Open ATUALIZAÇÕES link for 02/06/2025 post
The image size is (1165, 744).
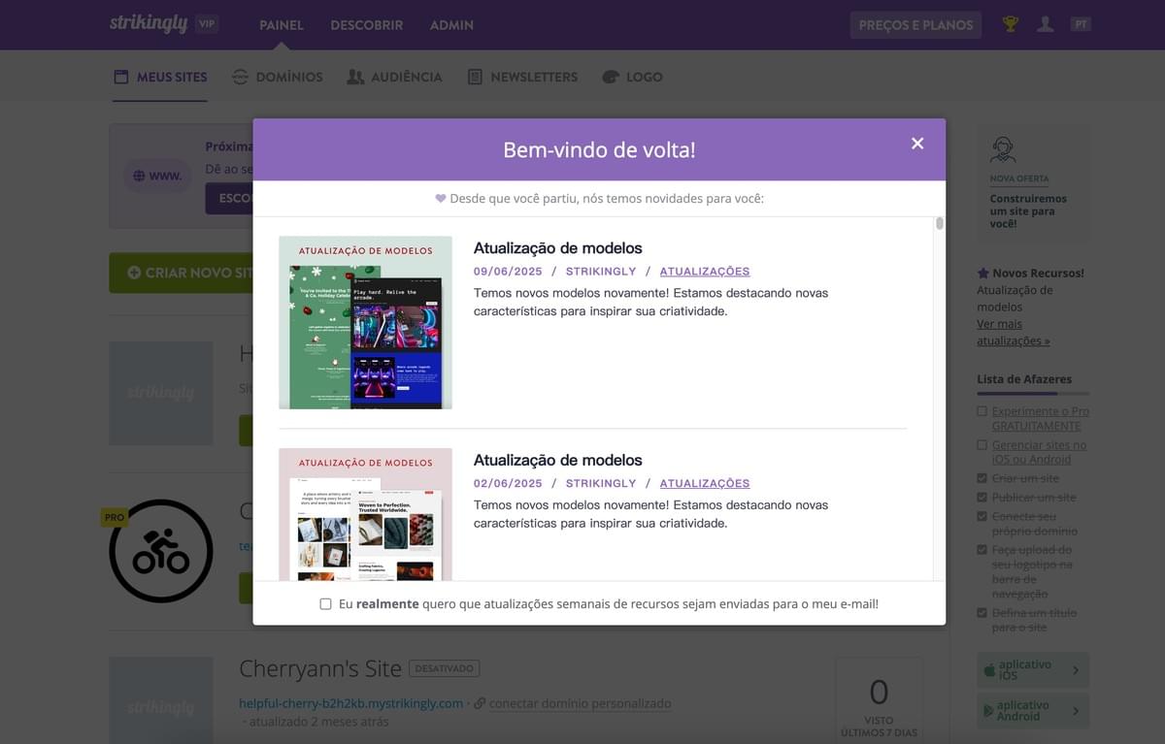click(x=705, y=483)
